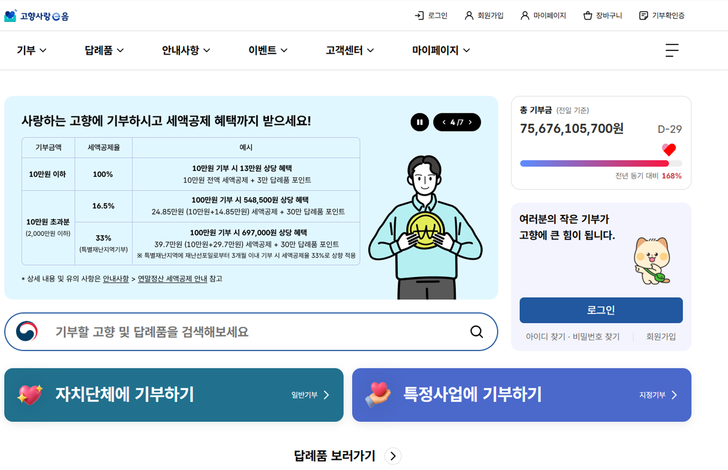Open the hamburger menu icon

672,50
